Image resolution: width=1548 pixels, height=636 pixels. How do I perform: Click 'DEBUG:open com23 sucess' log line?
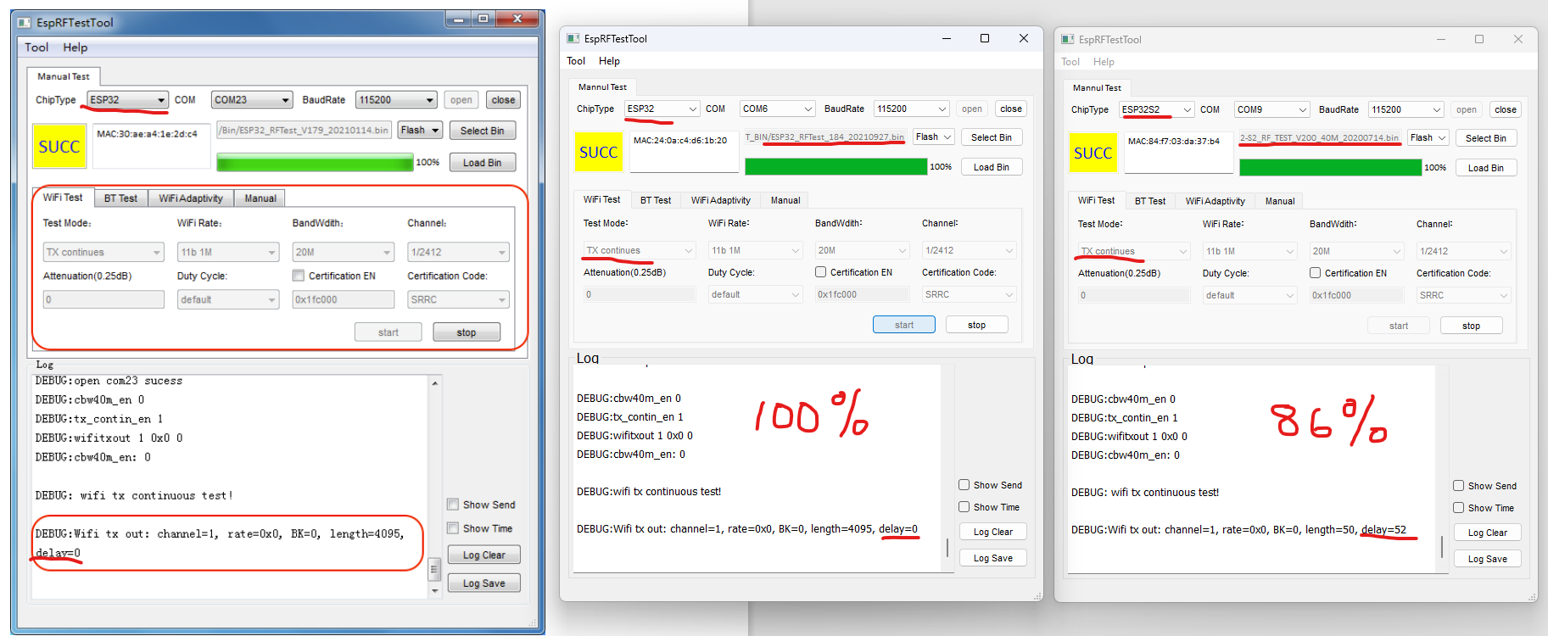109,382
